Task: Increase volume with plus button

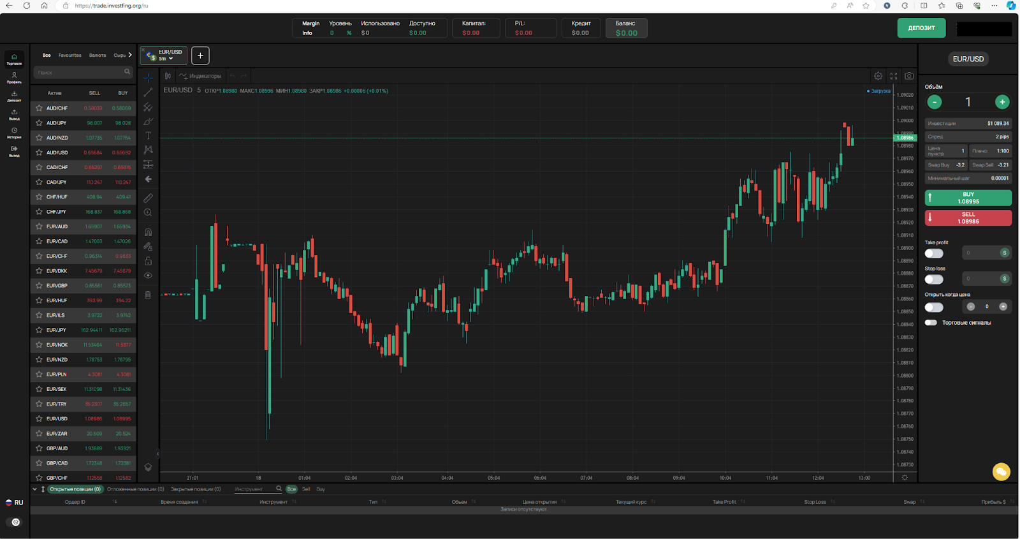Action: click(x=1002, y=102)
